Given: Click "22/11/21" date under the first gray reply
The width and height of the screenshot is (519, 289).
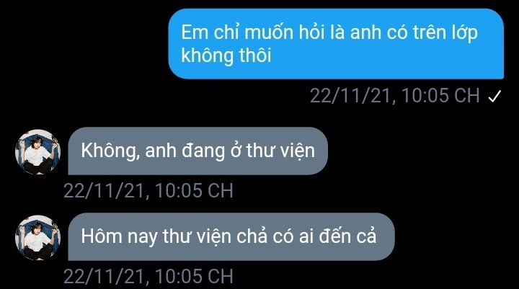Looking at the screenshot, I should tap(105, 191).
